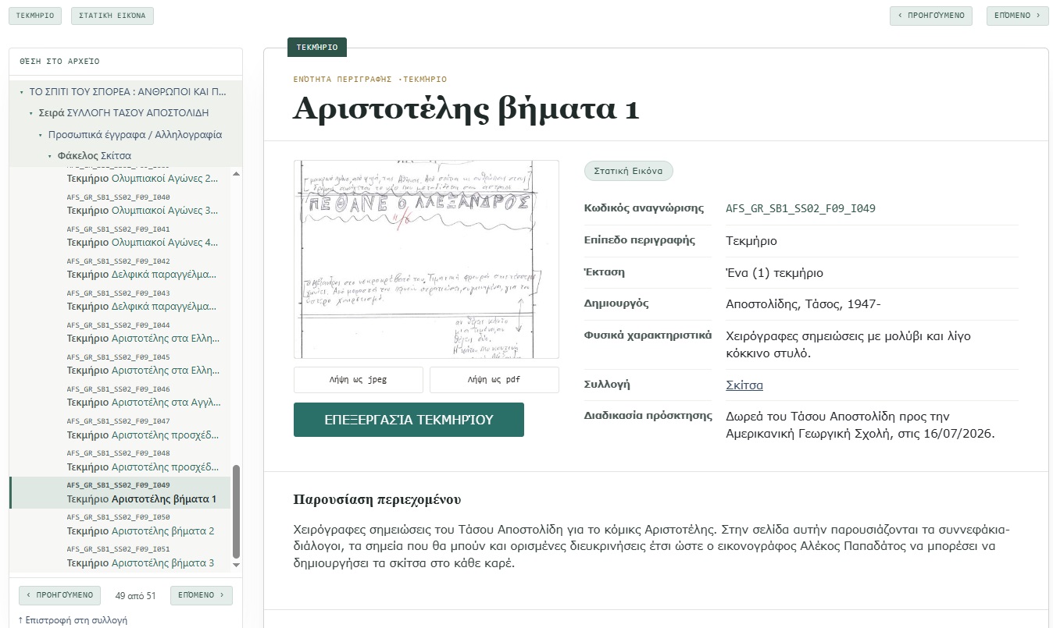Viewport: 1053px width, 628px height.
Task: Open the Φάκελος Σκίτσα tree entry
Action: [95, 156]
